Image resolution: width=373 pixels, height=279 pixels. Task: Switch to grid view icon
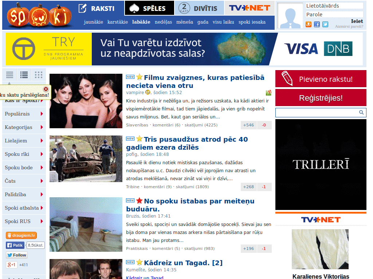39,75
